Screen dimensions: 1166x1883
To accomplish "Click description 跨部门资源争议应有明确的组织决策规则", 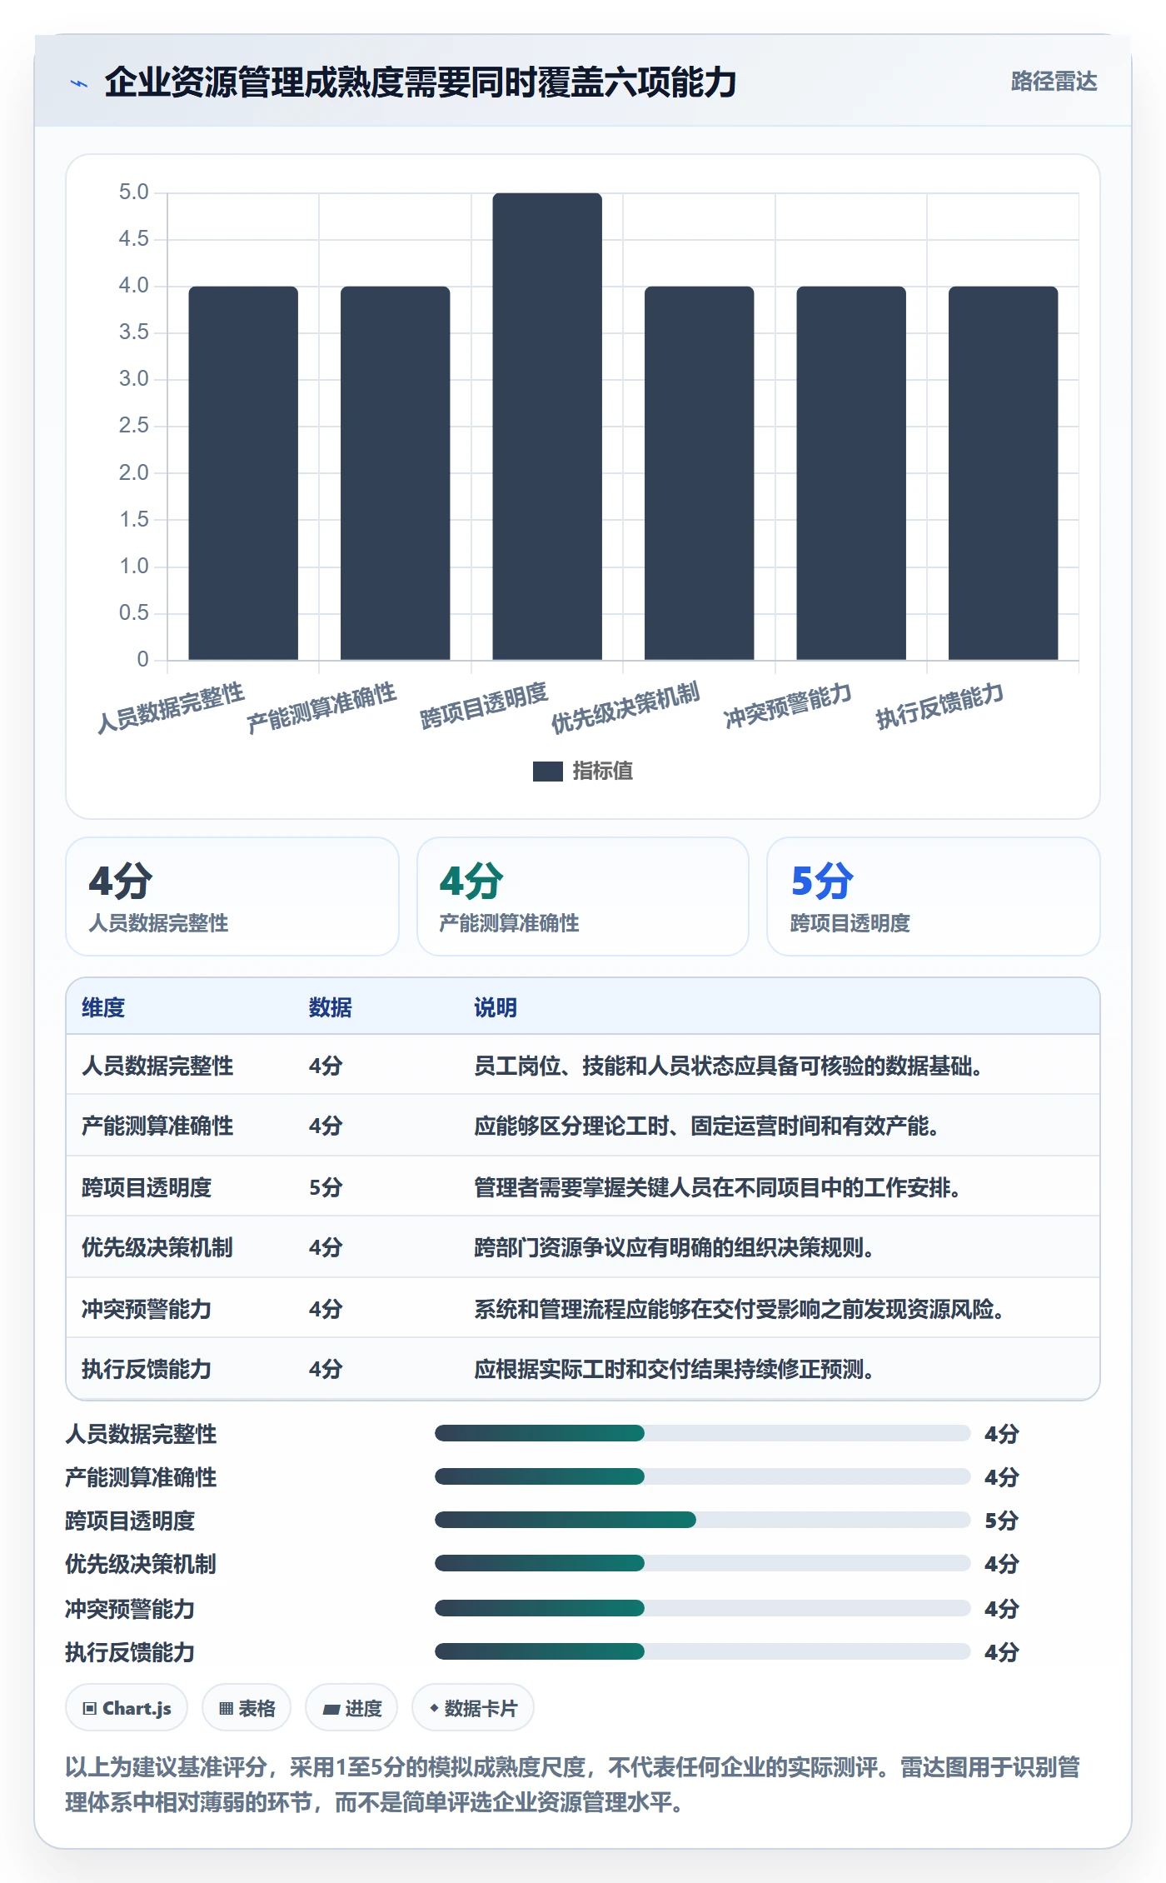I will tap(674, 1247).
